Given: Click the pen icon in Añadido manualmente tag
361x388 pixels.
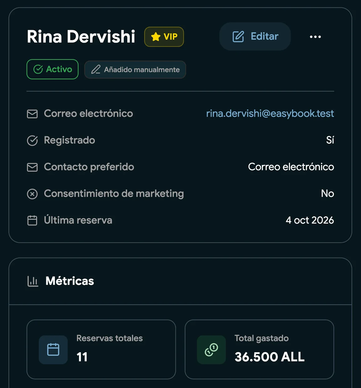Looking at the screenshot, I should point(96,69).
